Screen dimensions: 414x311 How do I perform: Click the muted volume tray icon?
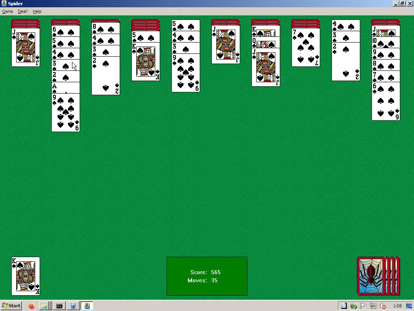383,306
